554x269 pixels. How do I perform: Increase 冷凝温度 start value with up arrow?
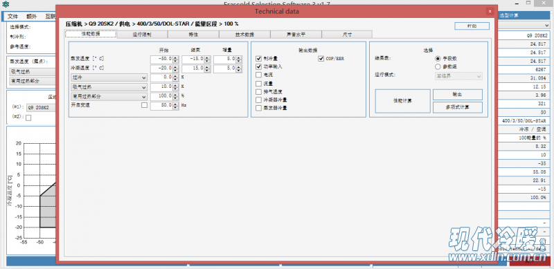click(x=176, y=66)
